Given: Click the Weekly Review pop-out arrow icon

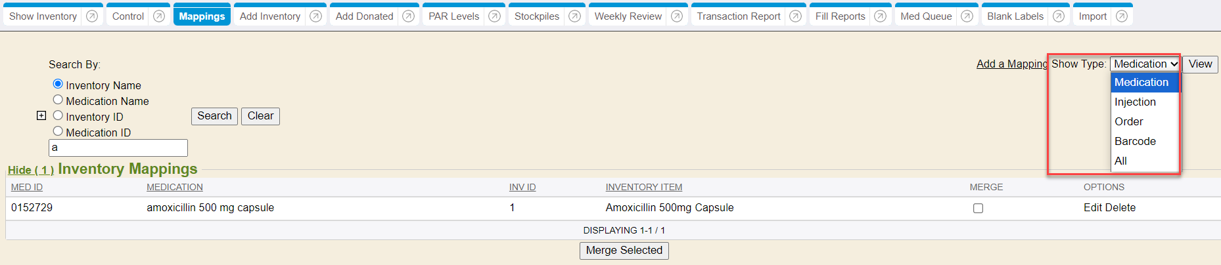Looking at the screenshot, I should tap(676, 16).
